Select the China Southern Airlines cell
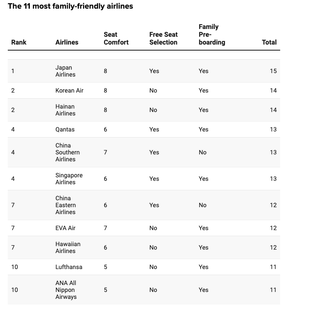The width and height of the screenshot is (310, 311). [x=67, y=152]
